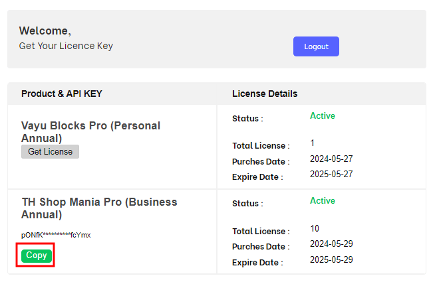Click the purchase date 2024-05-29
The image size is (435, 282).
coord(331,244)
